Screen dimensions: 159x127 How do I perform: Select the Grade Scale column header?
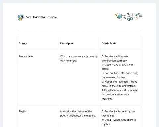pyautogui.click(x=109, y=43)
